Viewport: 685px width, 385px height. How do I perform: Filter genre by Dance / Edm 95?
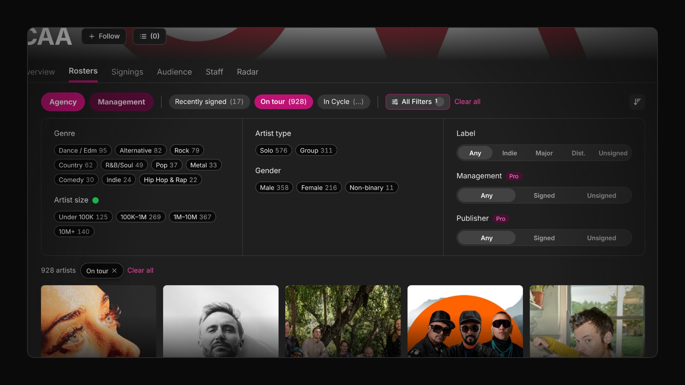83,150
